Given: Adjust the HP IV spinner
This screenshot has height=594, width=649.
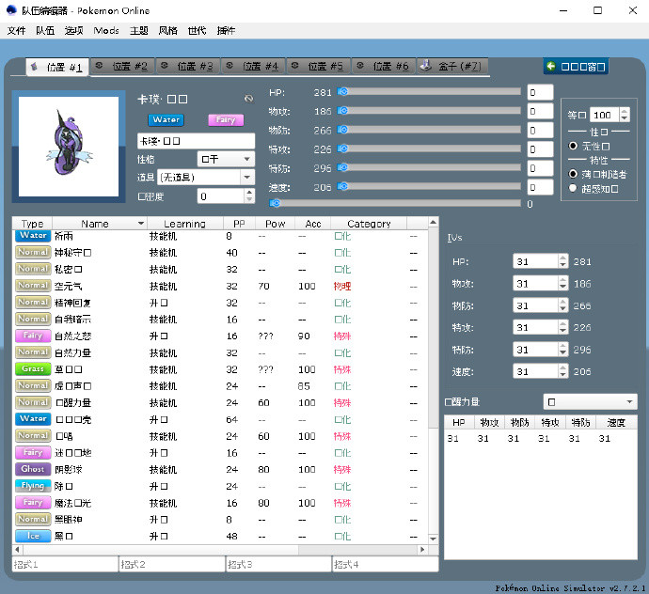Looking at the screenshot, I should [x=562, y=261].
